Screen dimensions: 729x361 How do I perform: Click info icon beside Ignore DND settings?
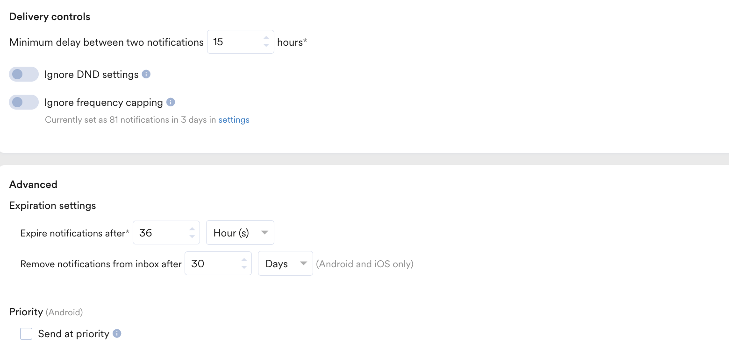(x=146, y=74)
